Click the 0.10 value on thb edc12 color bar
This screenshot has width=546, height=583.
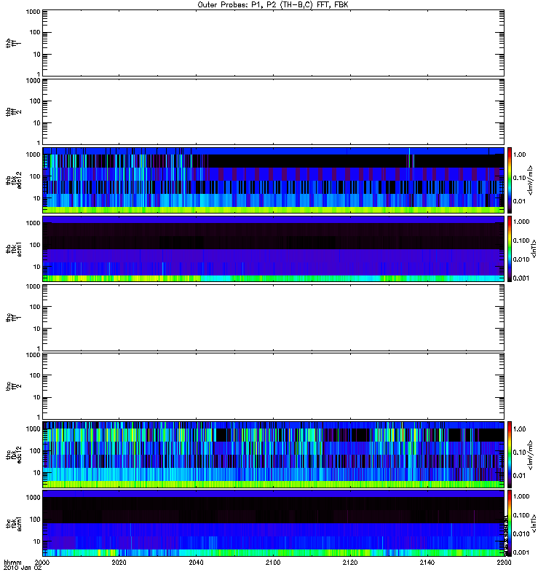coord(520,178)
